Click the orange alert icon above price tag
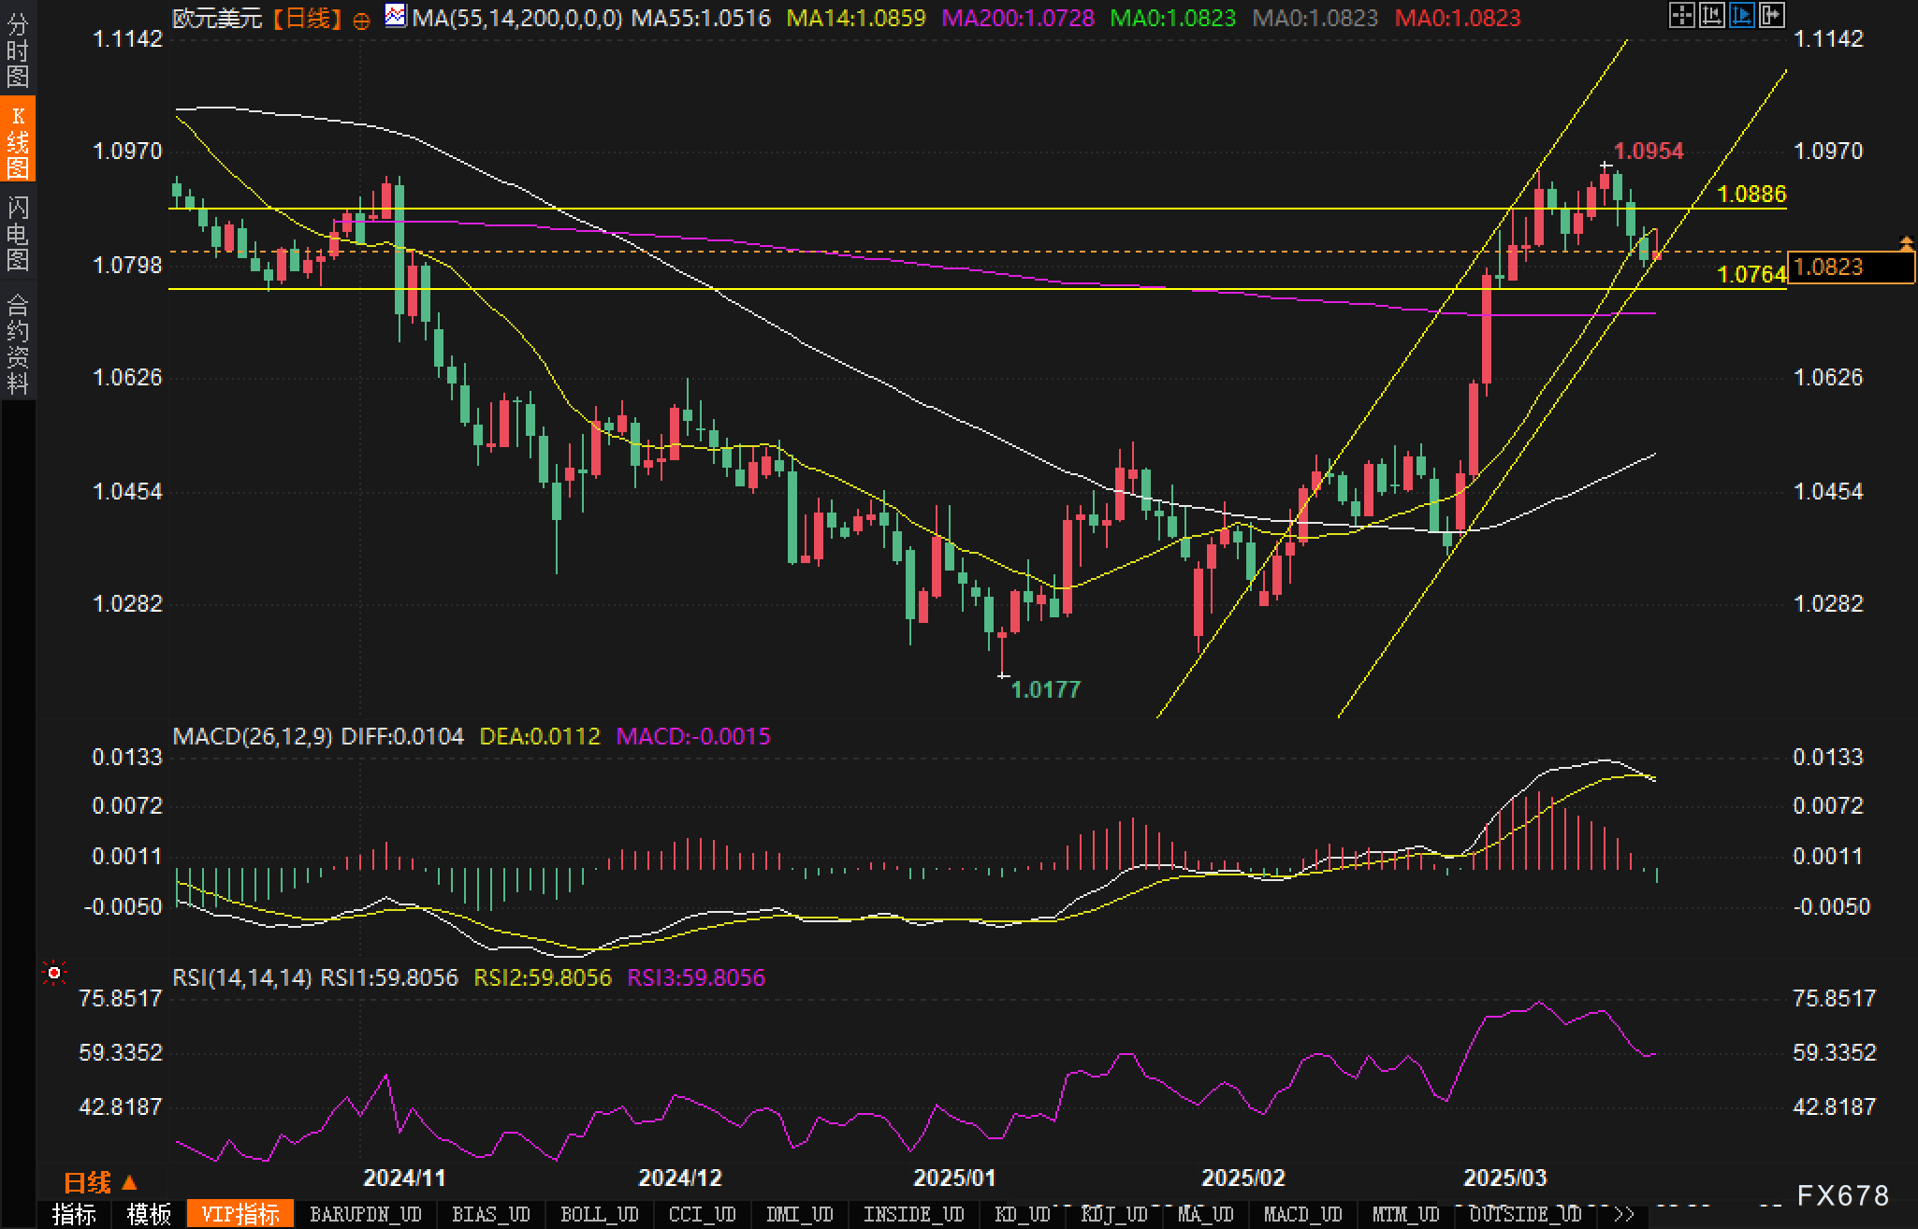Viewport: 1918px width, 1229px height. (x=1906, y=244)
